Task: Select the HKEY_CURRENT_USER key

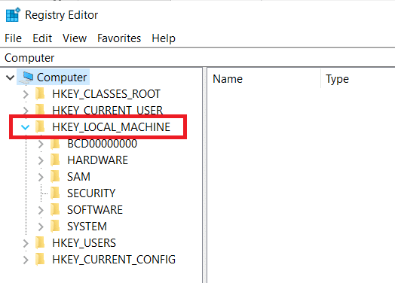Action: (108, 110)
